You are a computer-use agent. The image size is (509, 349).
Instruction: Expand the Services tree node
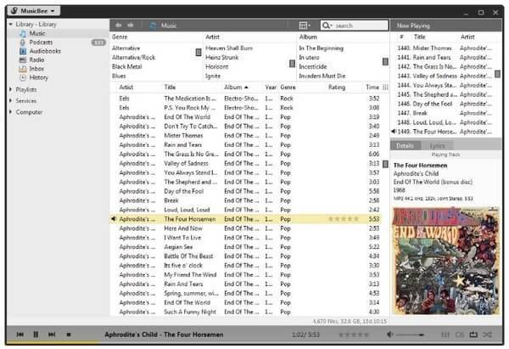tap(10, 100)
